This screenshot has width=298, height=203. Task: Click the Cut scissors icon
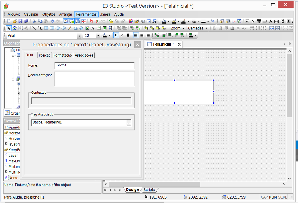(34, 21)
